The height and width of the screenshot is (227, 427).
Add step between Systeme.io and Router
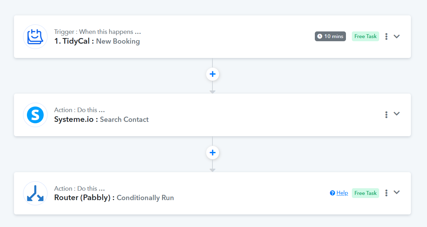click(x=212, y=153)
